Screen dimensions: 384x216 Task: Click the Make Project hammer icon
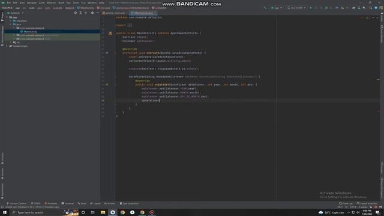265,8
